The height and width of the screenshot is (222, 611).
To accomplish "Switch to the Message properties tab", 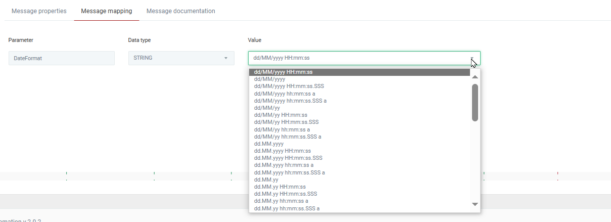I will click(39, 11).
